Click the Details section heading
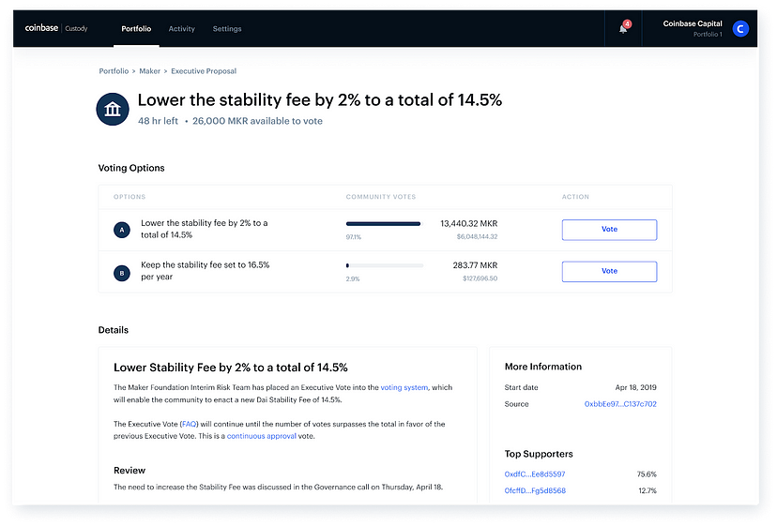 (113, 330)
